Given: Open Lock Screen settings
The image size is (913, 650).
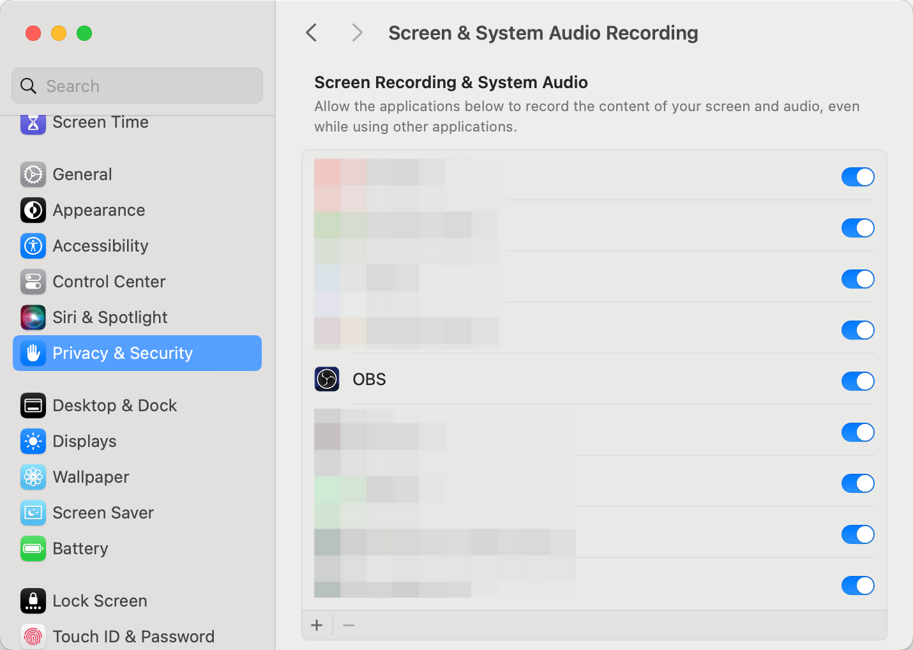Looking at the screenshot, I should pos(100,601).
